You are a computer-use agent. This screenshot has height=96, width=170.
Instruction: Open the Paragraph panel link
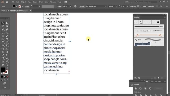coord(133,6)
